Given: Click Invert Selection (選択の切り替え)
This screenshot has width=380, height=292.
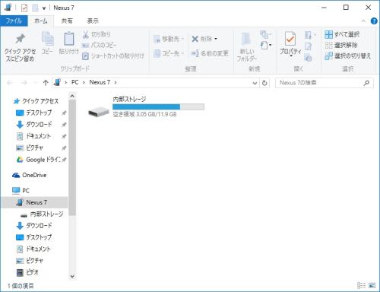Looking at the screenshot, I should pyautogui.click(x=348, y=56).
